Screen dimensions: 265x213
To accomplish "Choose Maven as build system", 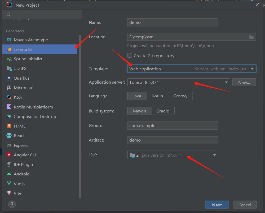I will pos(139,111).
